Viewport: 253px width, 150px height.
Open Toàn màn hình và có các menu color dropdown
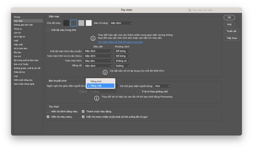pos(98,56)
